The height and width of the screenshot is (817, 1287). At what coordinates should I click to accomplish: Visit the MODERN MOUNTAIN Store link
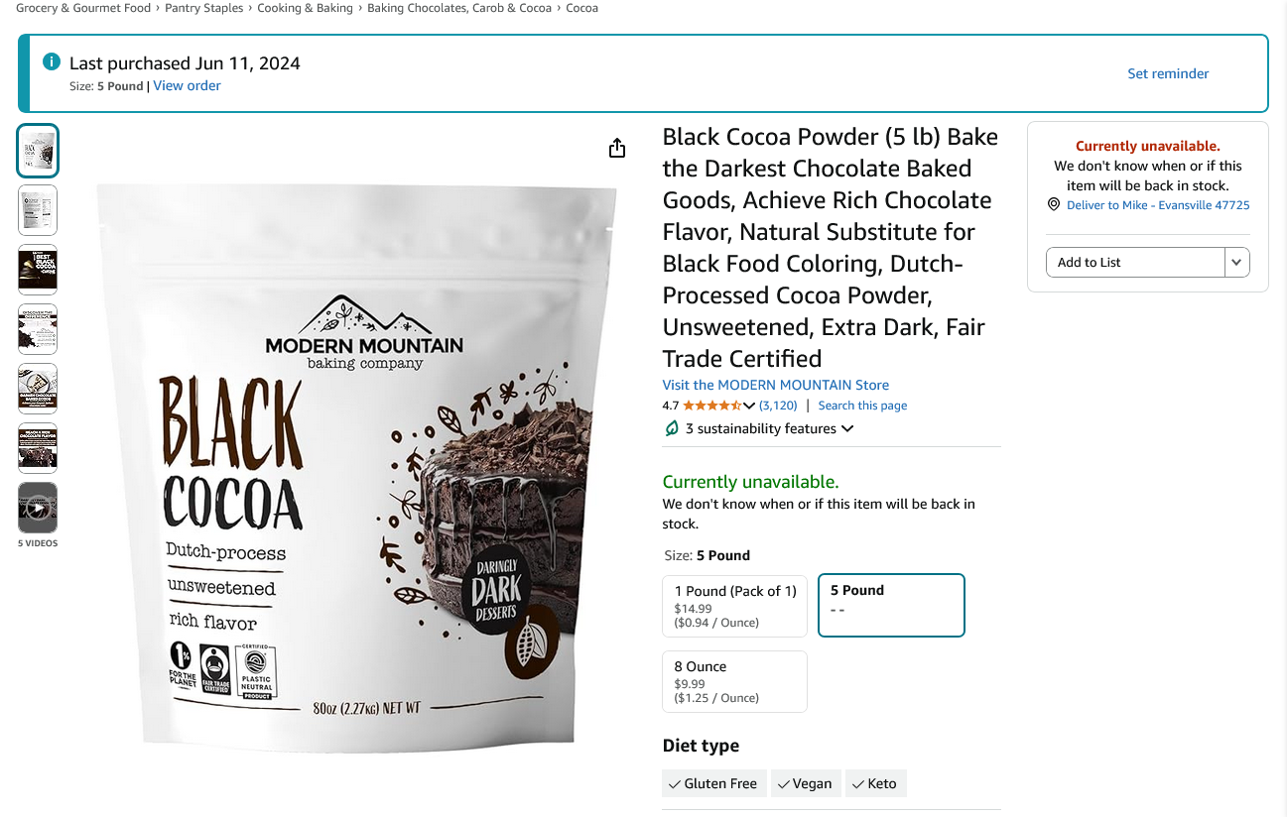[x=776, y=385]
